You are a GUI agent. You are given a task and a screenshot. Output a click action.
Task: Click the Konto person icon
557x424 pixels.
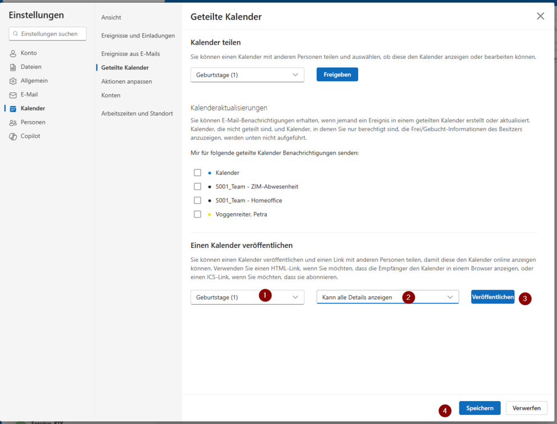click(x=13, y=53)
